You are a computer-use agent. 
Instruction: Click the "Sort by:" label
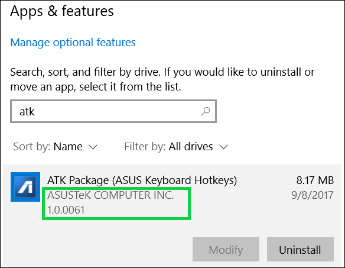tap(32, 147)
